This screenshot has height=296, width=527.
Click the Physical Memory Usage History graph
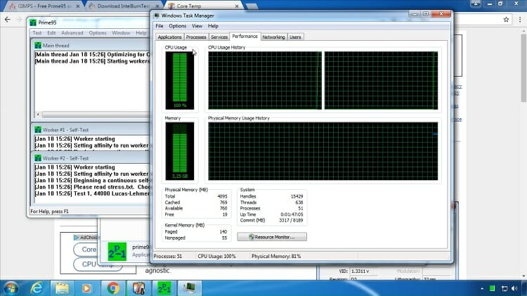tap(323, 151)
